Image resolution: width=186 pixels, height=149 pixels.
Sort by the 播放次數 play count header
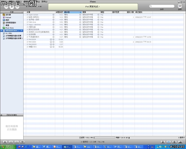pyautogui.click(x=129, y=12)
